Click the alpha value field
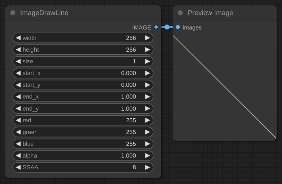Viewport: 282px width, 184px height. pos(83,156)
